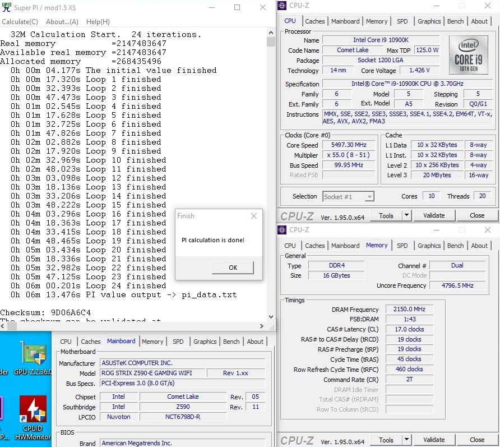
Task: Select Graphics tab in the Mainboard CPU-Z window
Action: [205, 342]
